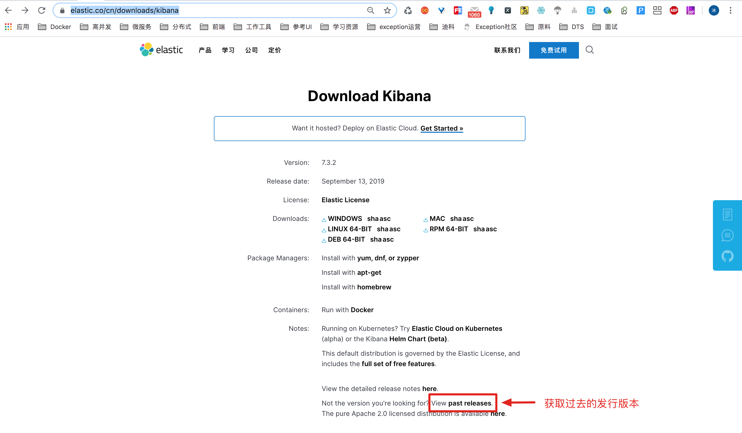Viewport: 742px width, 433px height.
Task: Open the 参考UI bookmarks folder
Action: coord(296,27)
